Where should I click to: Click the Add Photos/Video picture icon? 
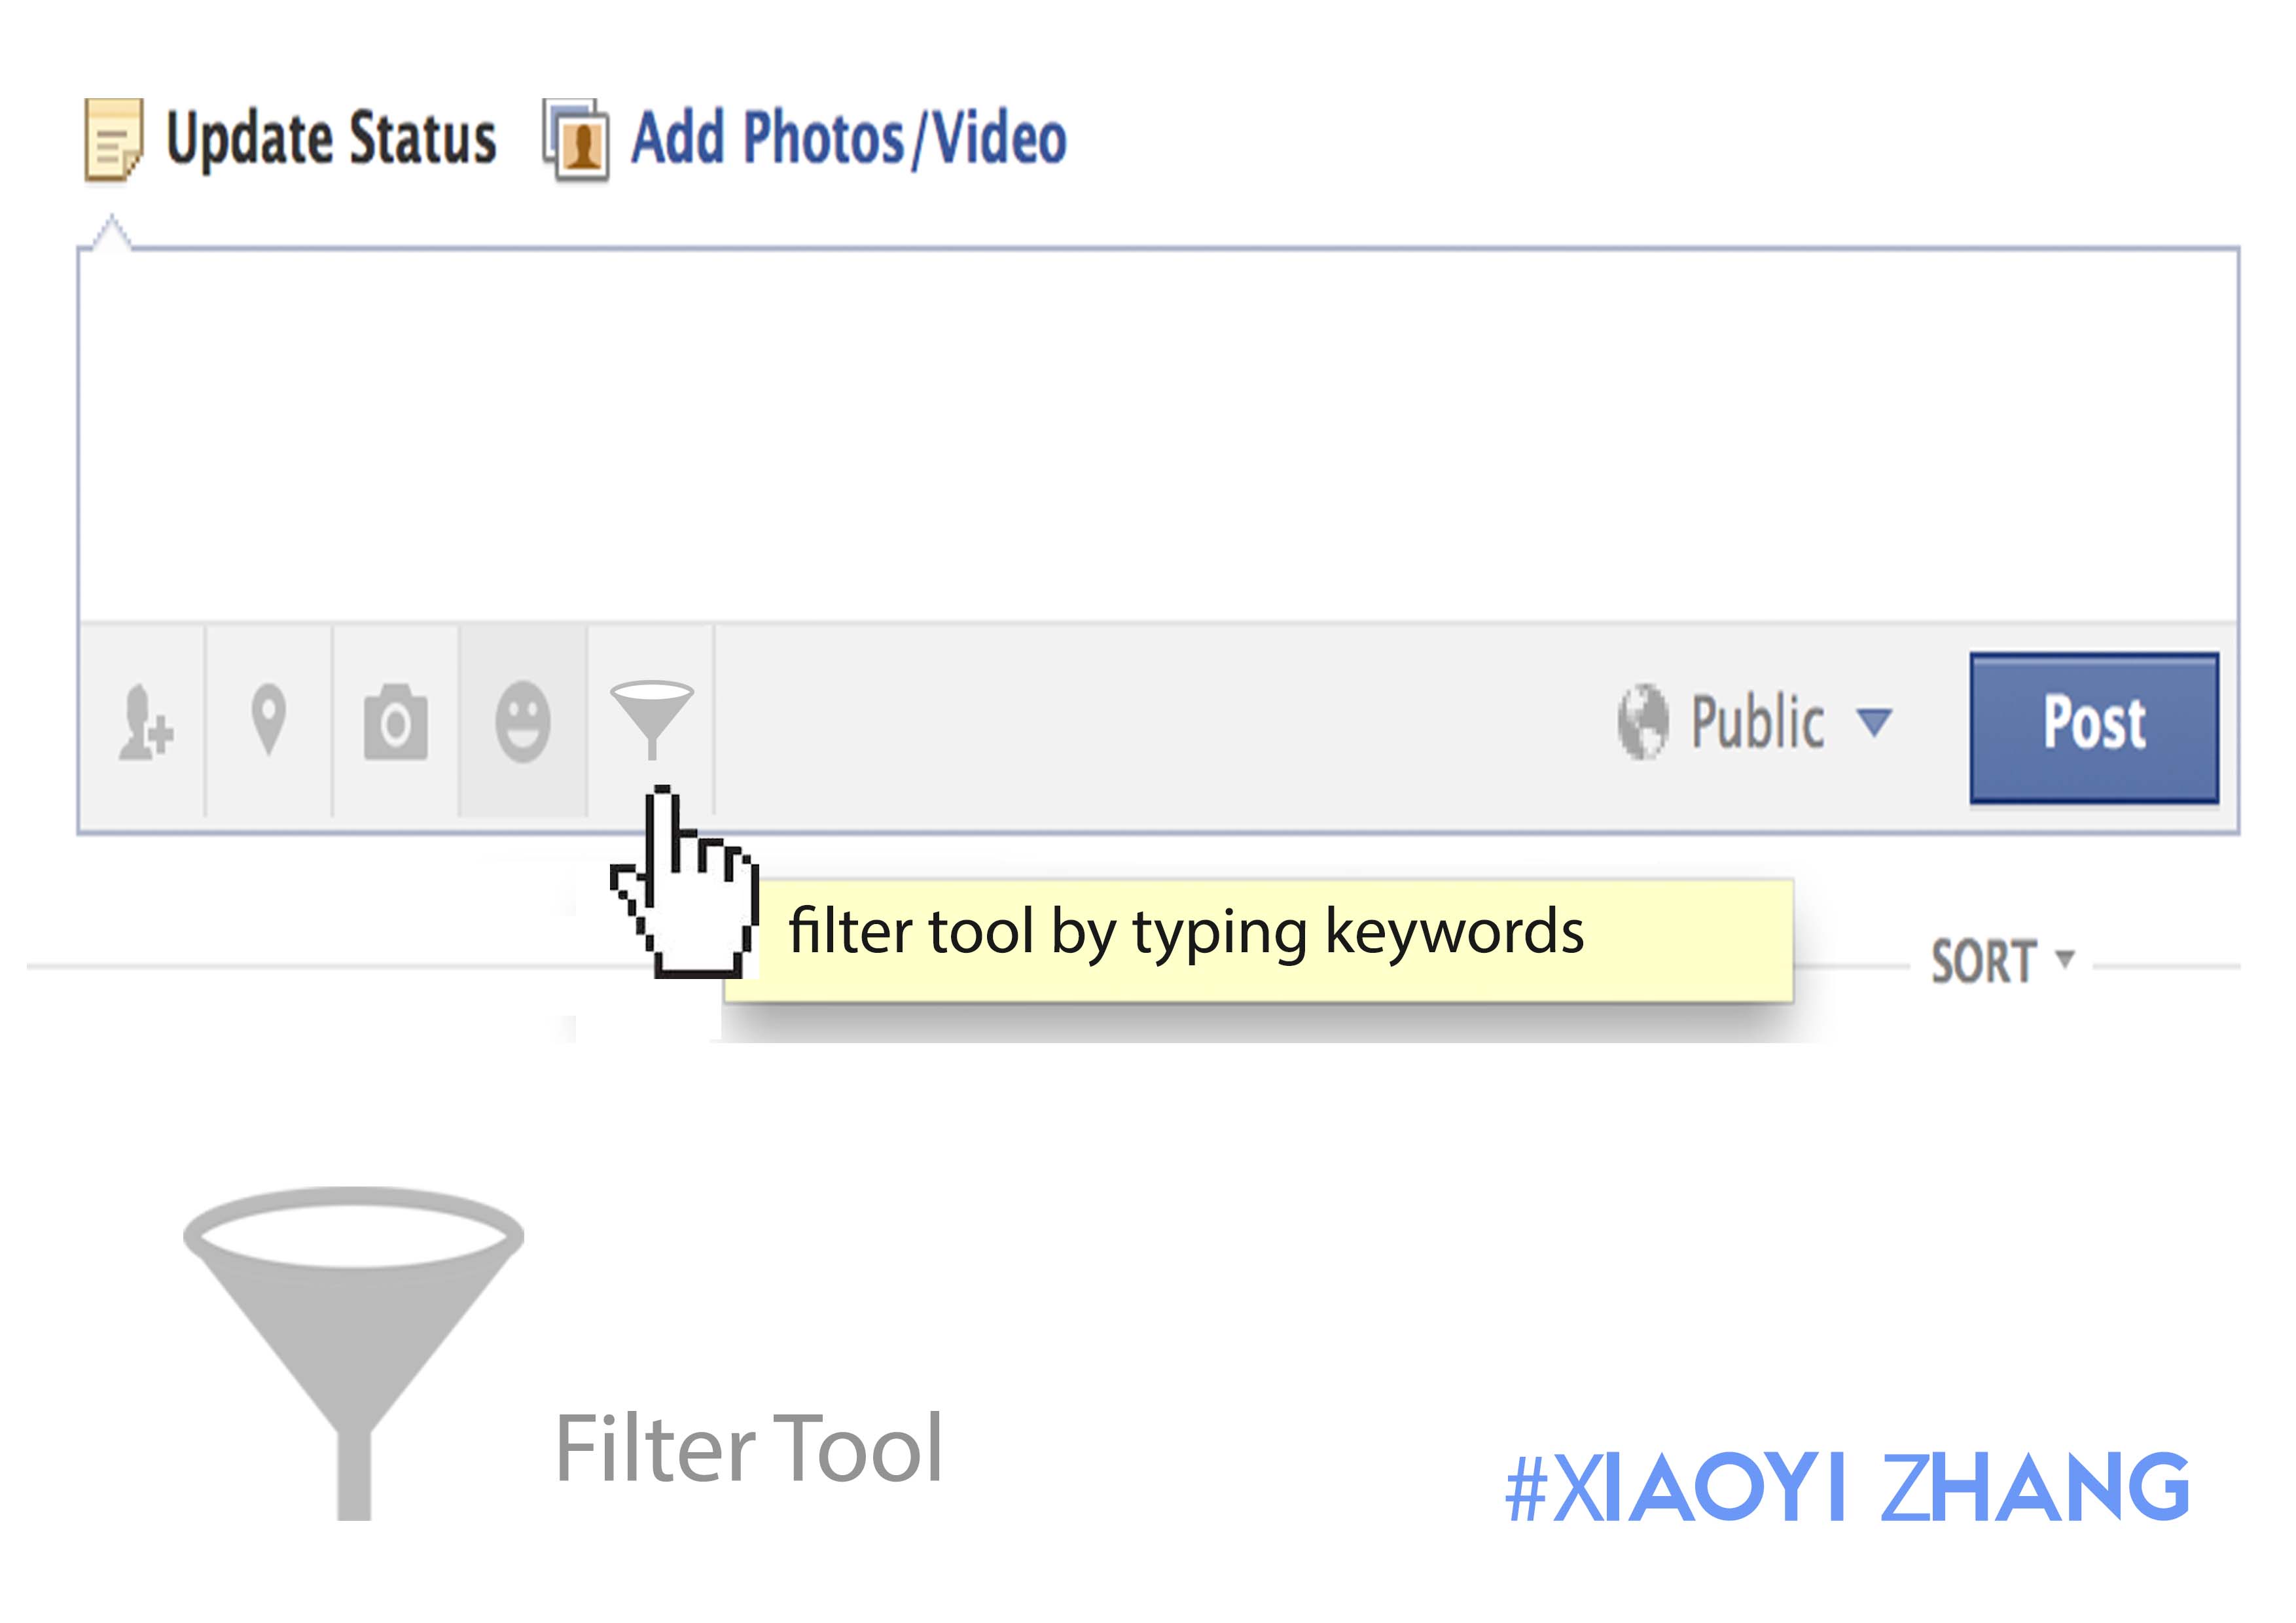(576, 140)
